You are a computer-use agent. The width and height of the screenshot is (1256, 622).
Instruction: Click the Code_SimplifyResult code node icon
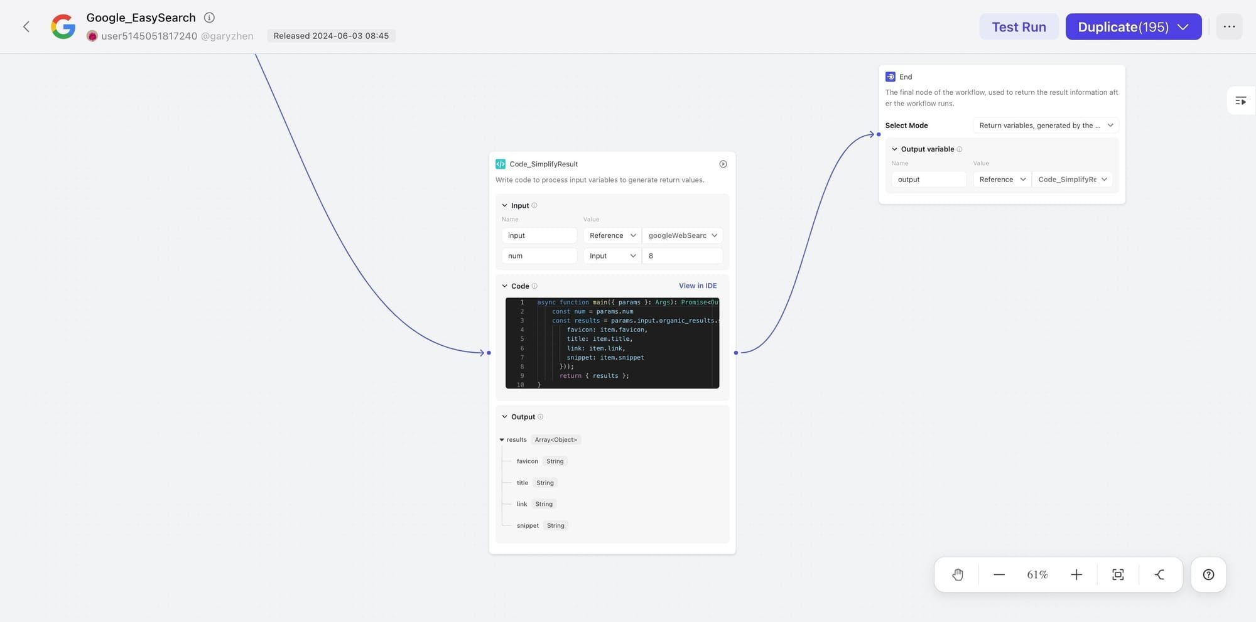tap(501, 164)
